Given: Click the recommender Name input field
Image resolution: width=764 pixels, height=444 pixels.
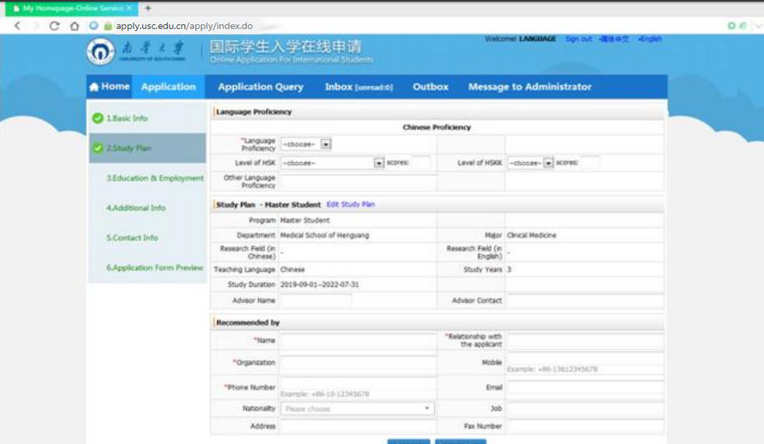Looking at the screenshot, I should 358,341.
